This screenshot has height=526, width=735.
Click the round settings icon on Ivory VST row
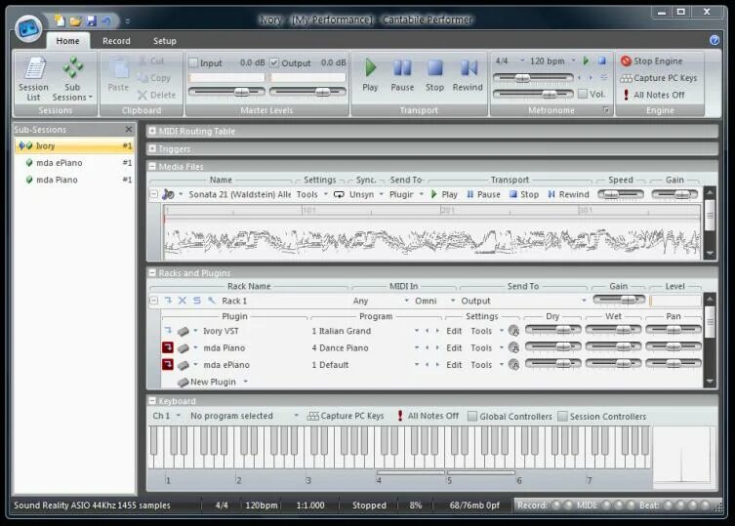click(x=514, y=331)
